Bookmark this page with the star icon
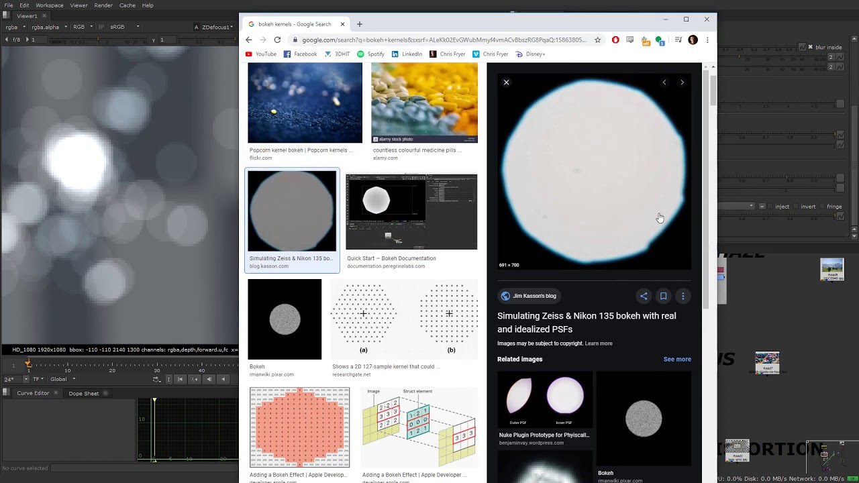The height and width of the screenshot is (483, 859). [597, 40]
